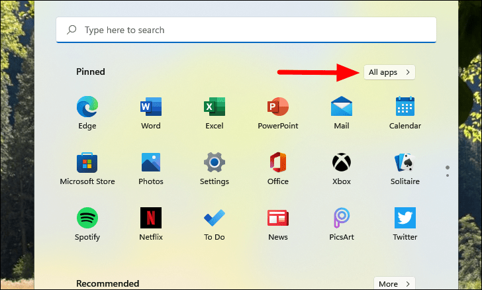
Task: Open the Edge browser
Action: pyautogui.click(x=87, y=113)
